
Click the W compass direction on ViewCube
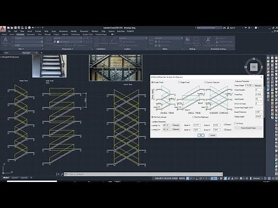click(246, 67)
